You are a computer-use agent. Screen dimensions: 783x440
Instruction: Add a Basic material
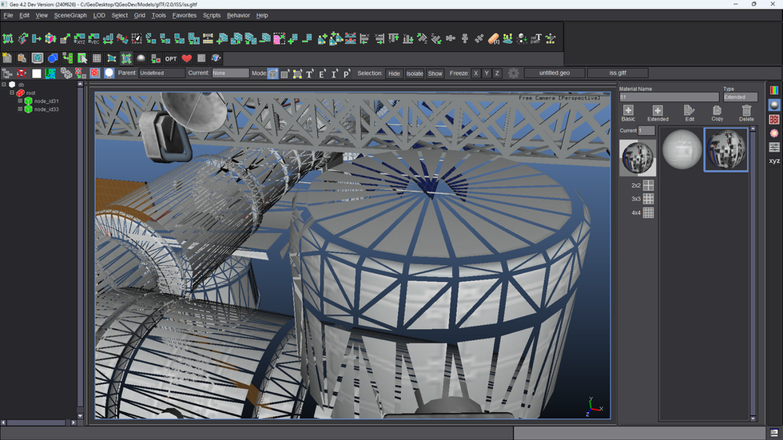[x=628, y=113]
